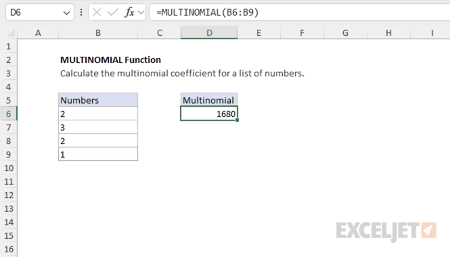Select column G header
The height and width of the screenshot is (257, 450).
(346, 32)
